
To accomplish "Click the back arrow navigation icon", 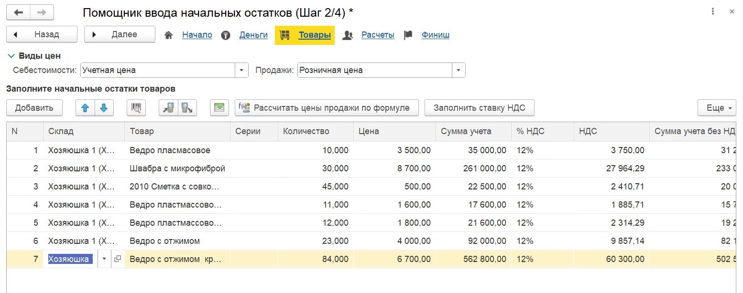I will click(18, 12).
